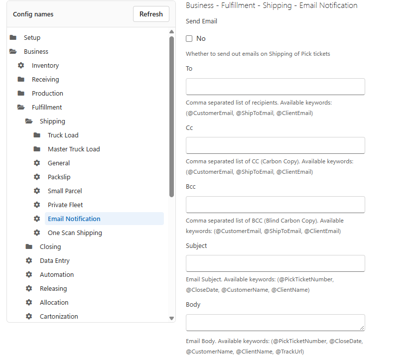Focus the Subject input field
415x356 pixels.
tap(275, 263)
